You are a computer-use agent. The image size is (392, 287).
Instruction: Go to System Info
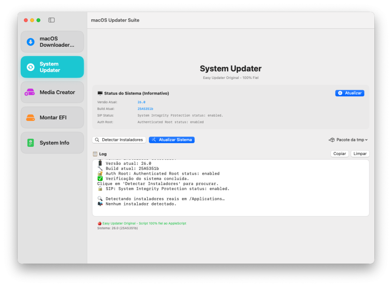[x=52, y=143]
